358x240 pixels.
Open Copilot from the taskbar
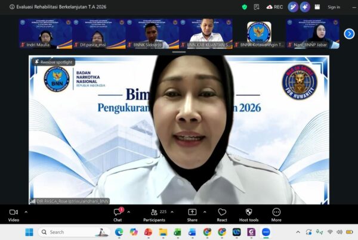point(134,232)
